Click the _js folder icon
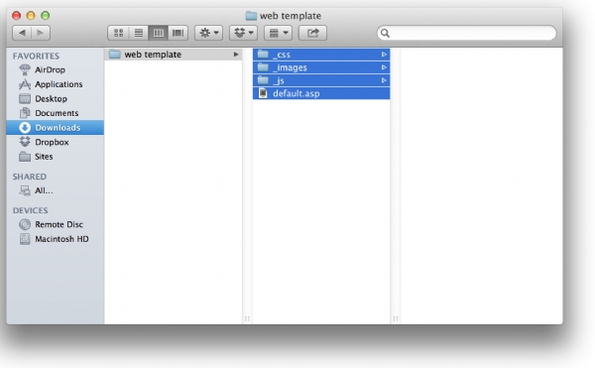This screenshot has height=368, width=595. coord(263,80)
